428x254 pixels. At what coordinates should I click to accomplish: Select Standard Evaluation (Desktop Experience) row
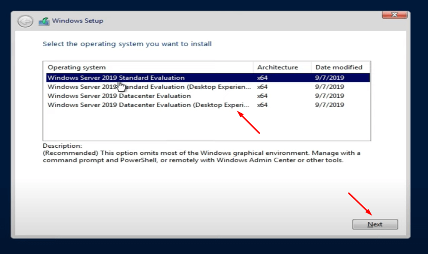208,87
